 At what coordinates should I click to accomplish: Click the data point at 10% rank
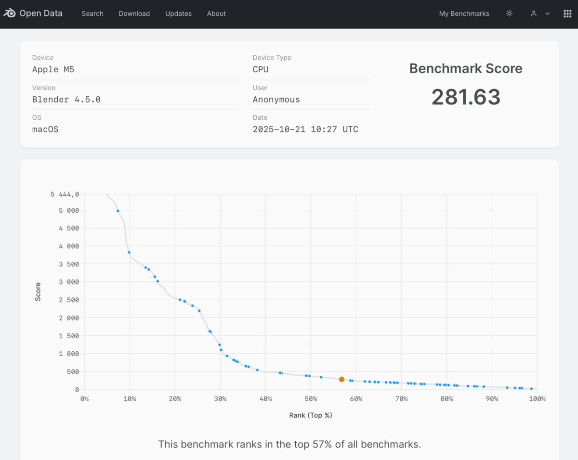[x=129, y=252]
